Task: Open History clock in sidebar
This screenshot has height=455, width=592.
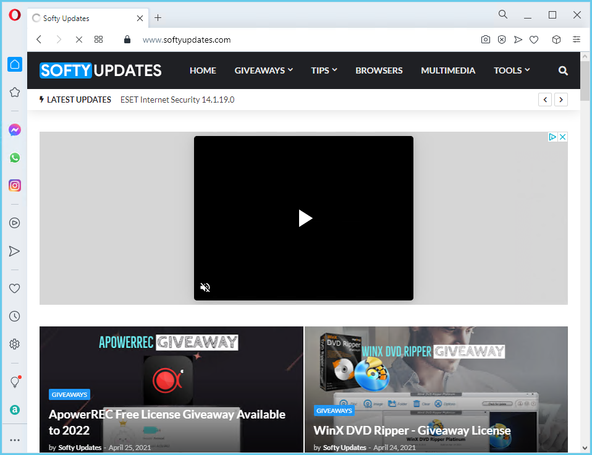Action: coord(15,317)
